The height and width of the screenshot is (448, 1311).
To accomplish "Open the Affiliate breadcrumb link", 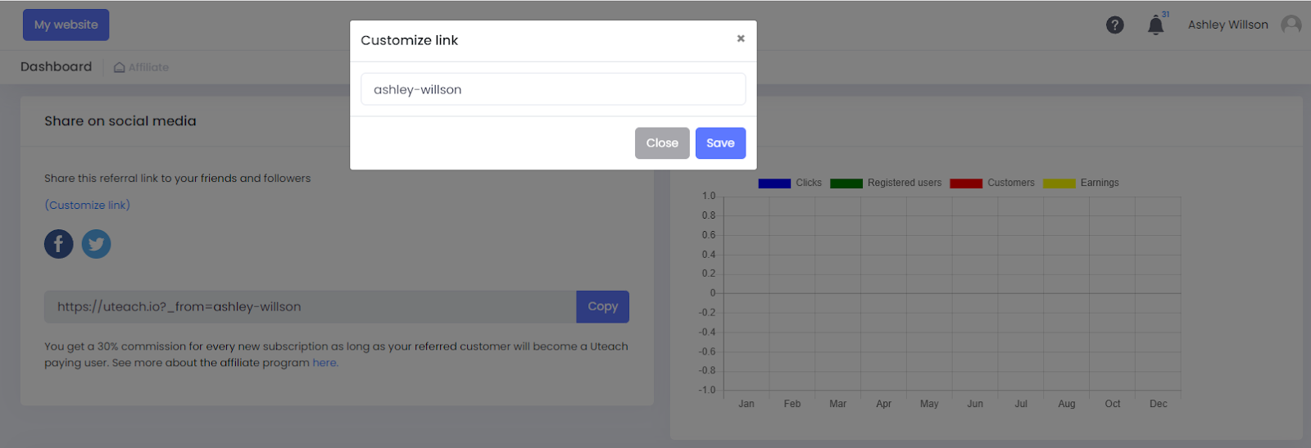I will tap(148, 68).
